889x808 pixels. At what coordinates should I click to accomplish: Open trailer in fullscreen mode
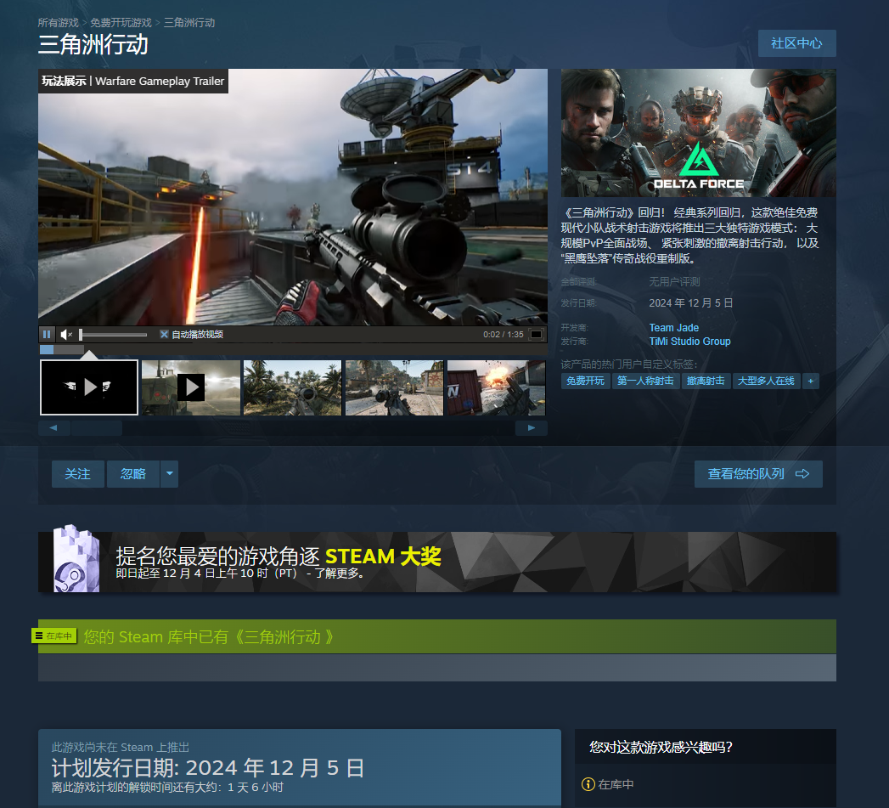click(x=536, y=334)
